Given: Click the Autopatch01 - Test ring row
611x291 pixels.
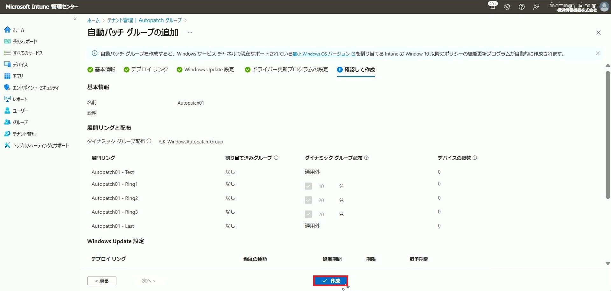Looking at the screenshot, I should tap(113, 172).
